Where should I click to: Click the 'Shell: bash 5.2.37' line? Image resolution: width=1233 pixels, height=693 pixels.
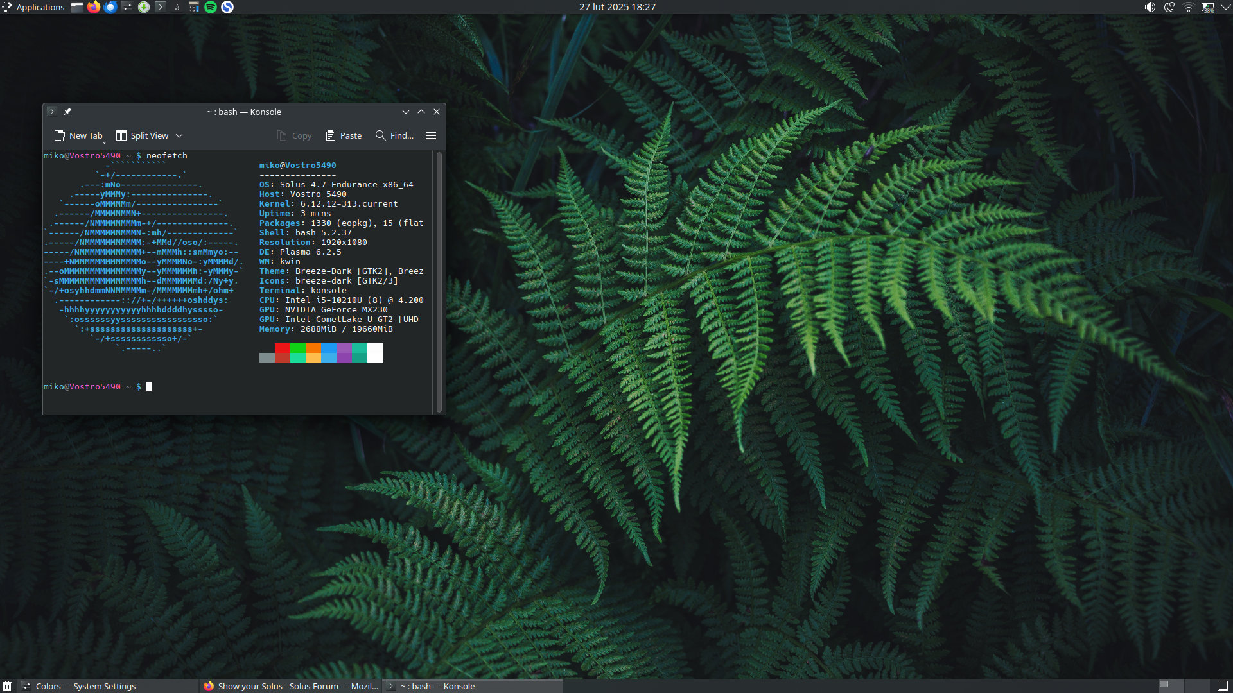pyautogui.click(x=306, y=233)
